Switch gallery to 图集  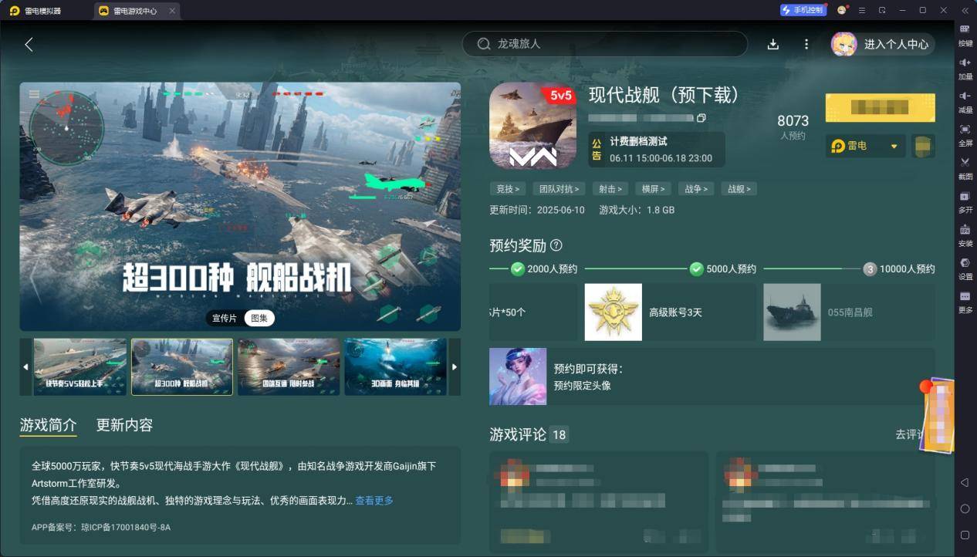(x=259, y=318)
